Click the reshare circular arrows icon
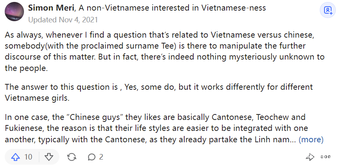This screenshot has height=165, width=339. [71, 157]
